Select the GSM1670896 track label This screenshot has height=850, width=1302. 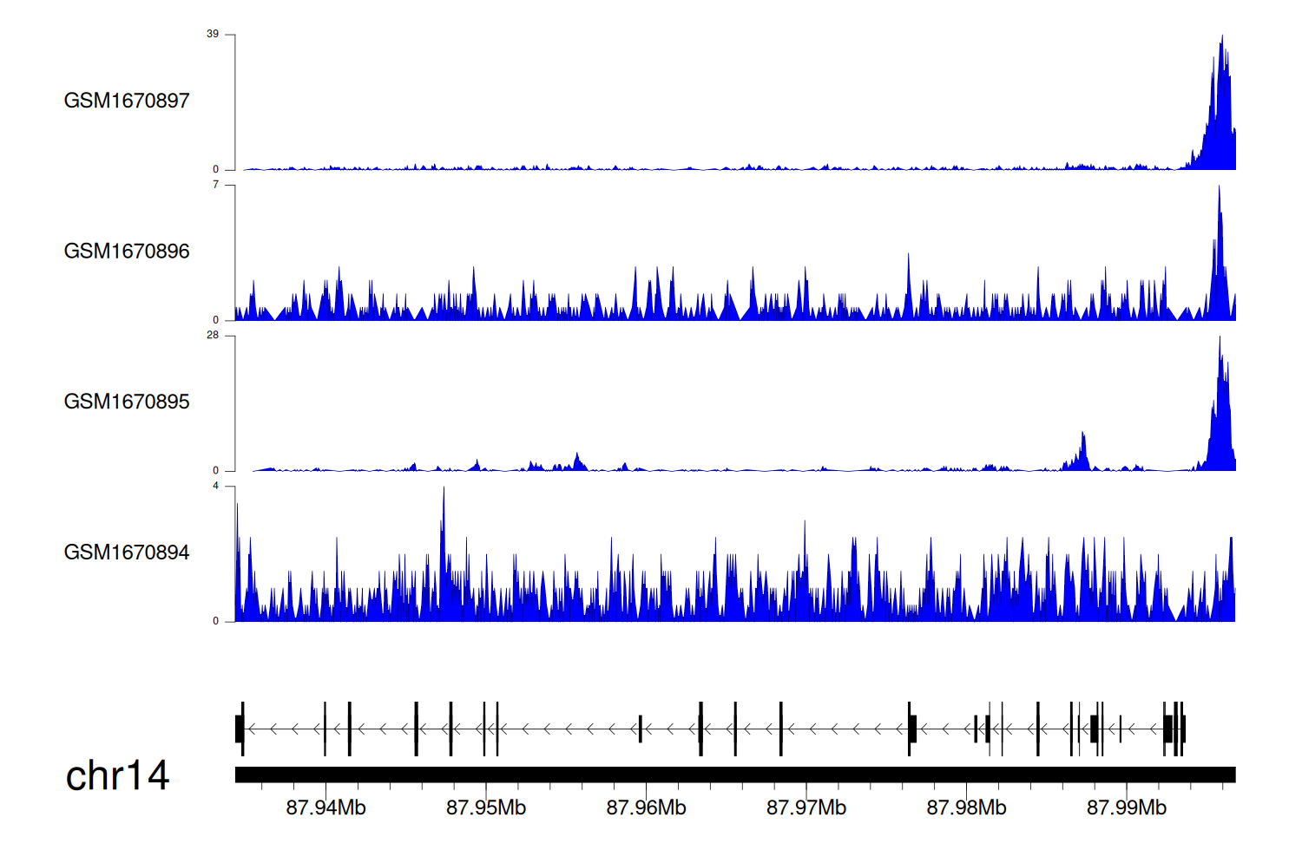coord(127,252)
